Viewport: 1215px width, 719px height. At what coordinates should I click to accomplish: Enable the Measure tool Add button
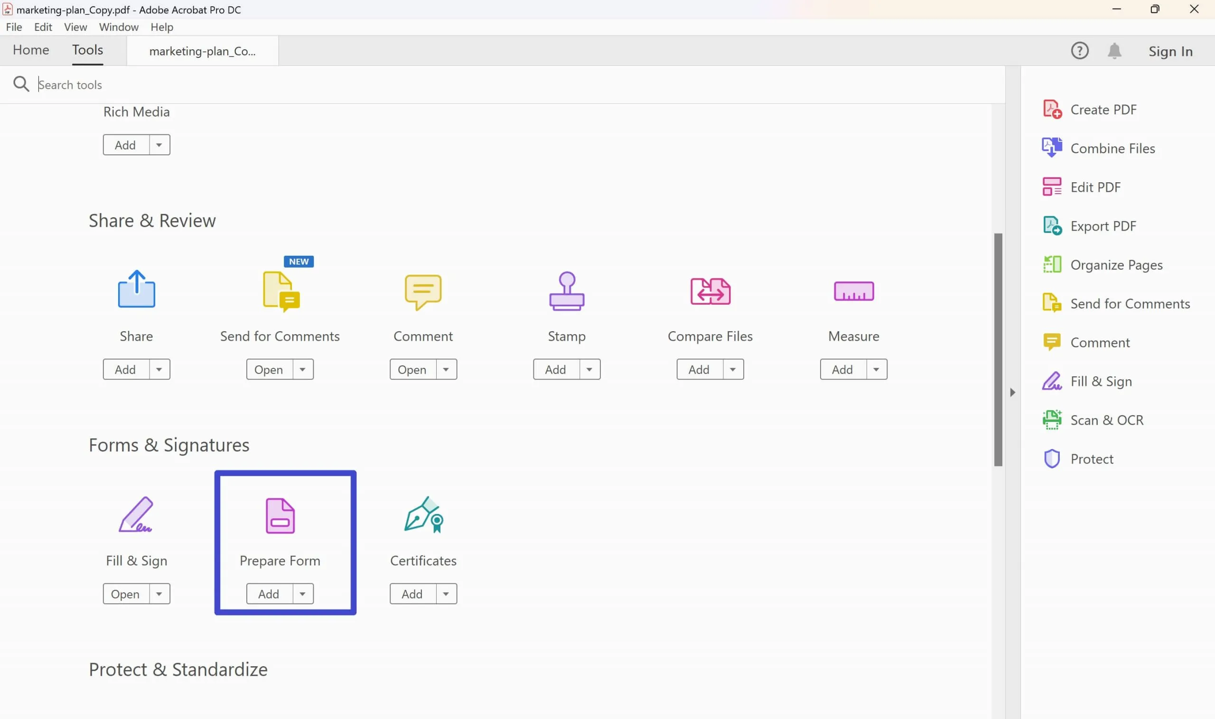[x=842, y=369]
